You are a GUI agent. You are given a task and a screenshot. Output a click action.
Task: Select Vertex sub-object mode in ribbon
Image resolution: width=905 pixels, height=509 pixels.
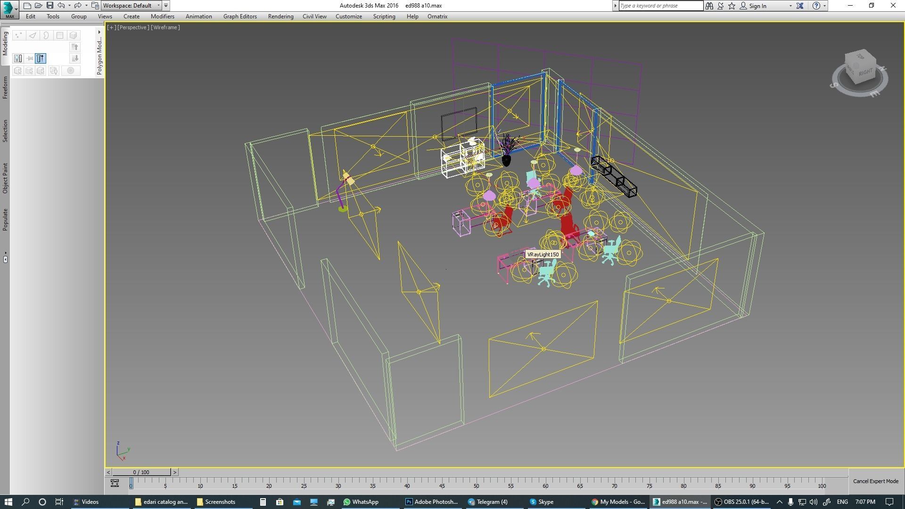click(x=18, y=35)
